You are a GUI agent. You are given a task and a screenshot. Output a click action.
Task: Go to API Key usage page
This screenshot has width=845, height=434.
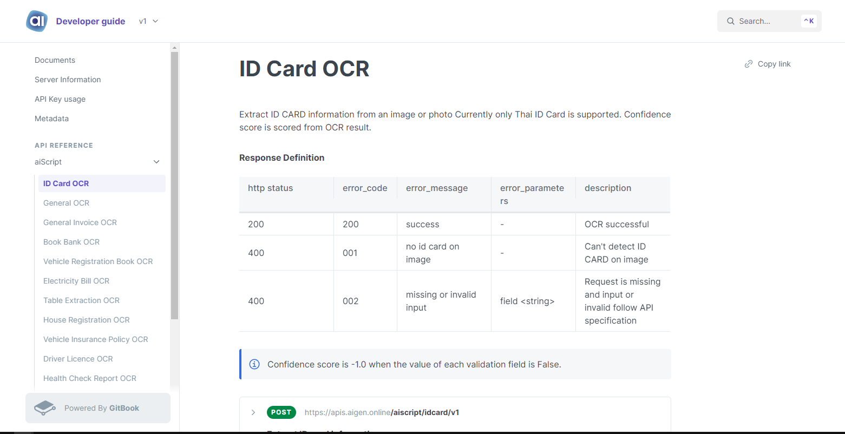[x=60, y=99]
